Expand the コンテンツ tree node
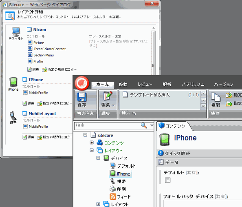This screenshot has width=242, height=207. tap(92, 142)
